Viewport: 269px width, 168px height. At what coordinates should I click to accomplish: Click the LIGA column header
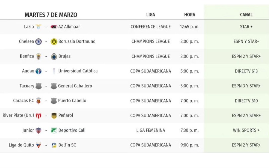pyautogui.click(x=151, y=15)
